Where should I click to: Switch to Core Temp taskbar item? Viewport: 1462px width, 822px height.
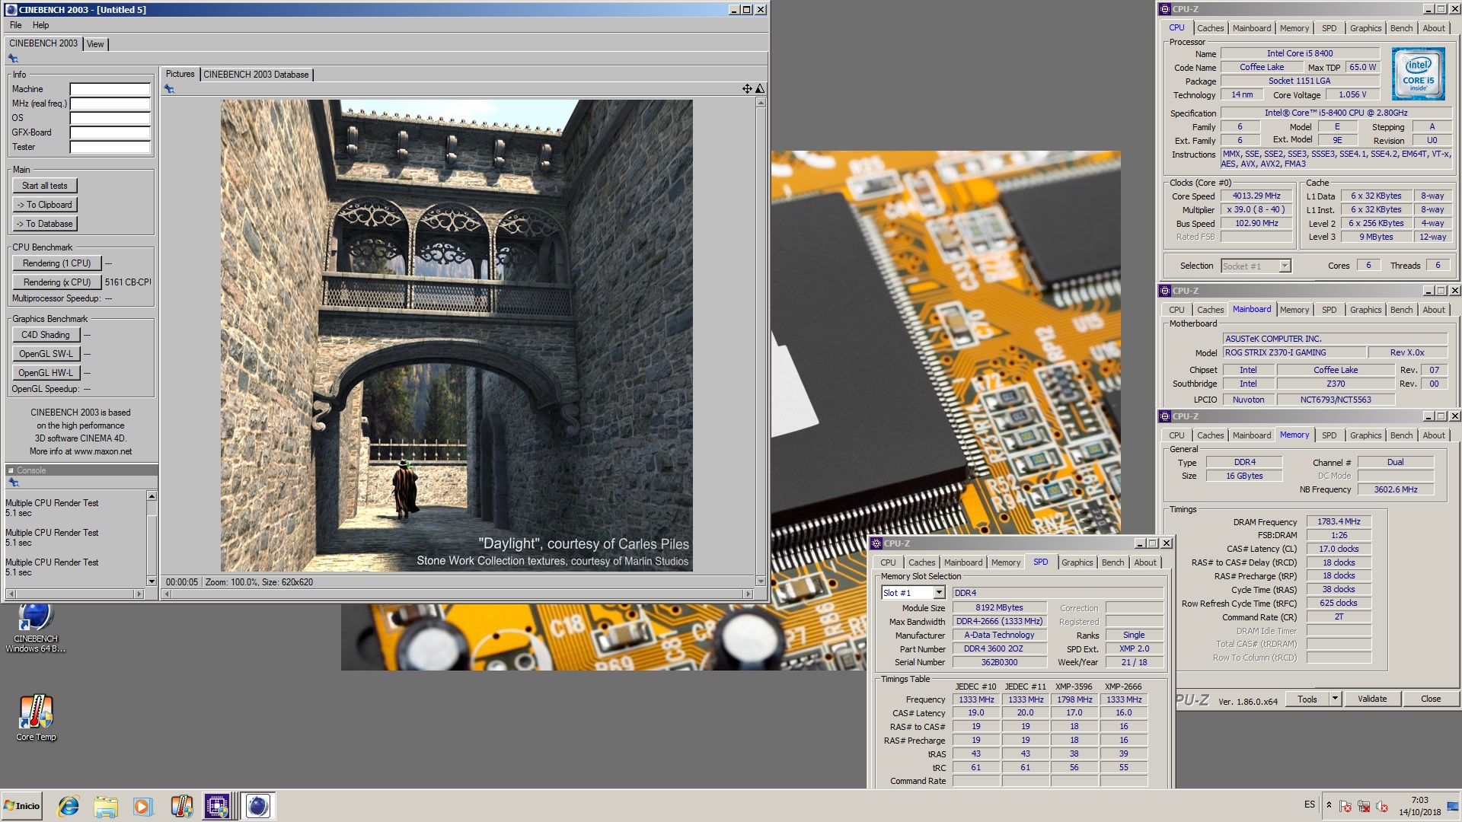click(181, 806)
